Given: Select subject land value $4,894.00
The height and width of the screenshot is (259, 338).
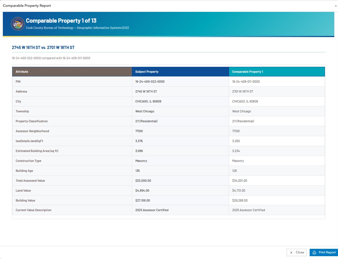Looking at the screenshot, I should [x=142, y=190].
